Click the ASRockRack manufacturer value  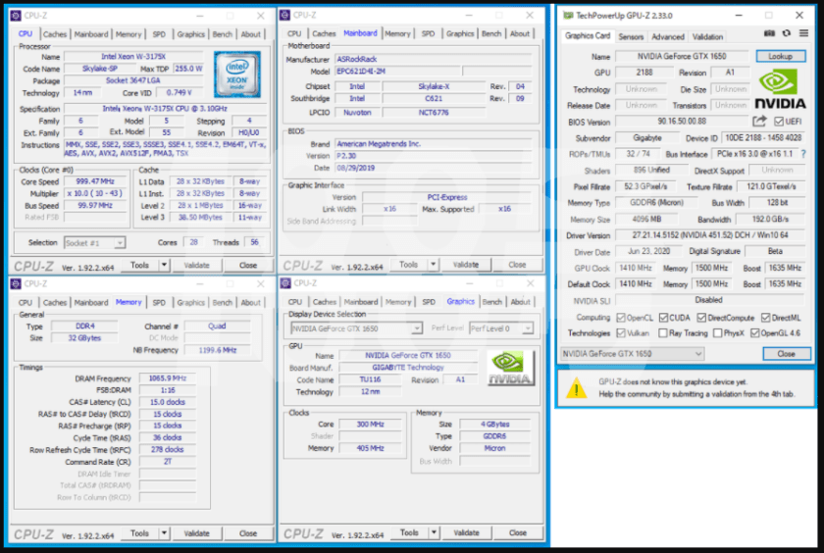[x=434, y=60]
